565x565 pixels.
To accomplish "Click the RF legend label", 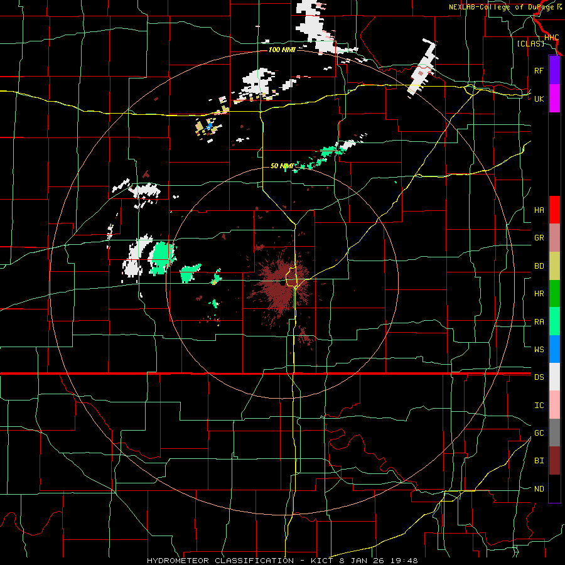I will point(539,70).
